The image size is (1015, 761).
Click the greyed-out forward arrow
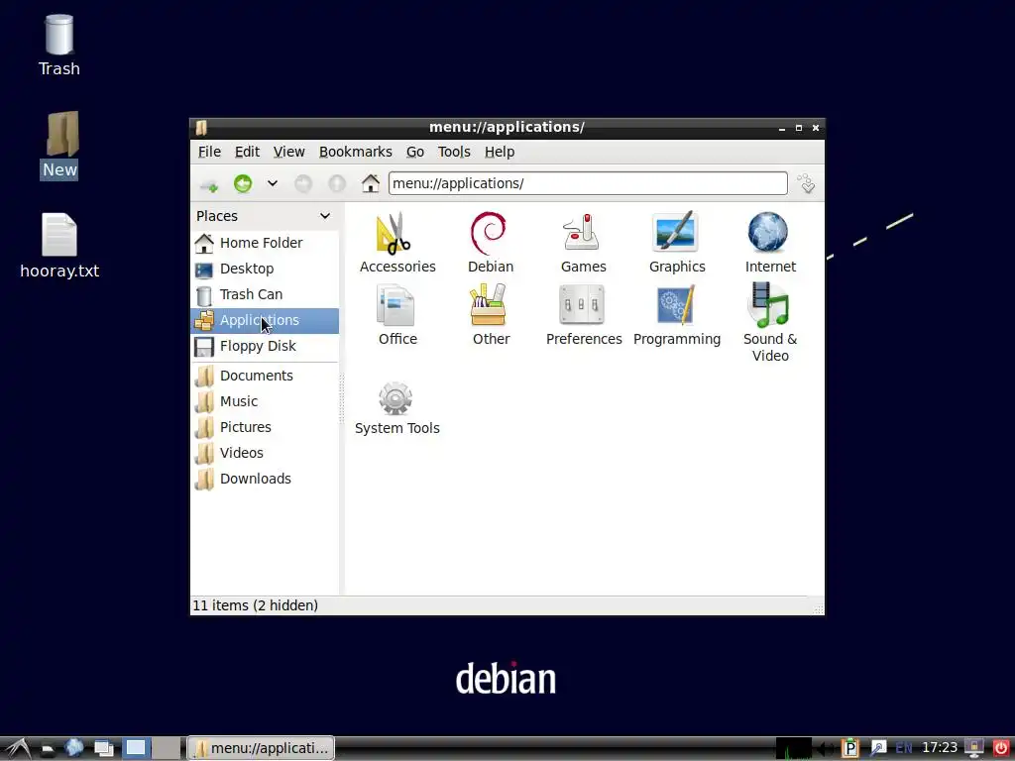303,183
